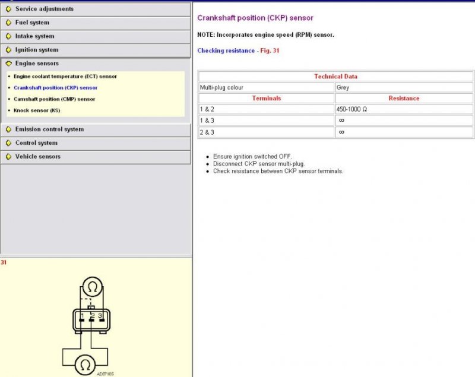Expand the Service adjustments section

[x=45, y=9]
